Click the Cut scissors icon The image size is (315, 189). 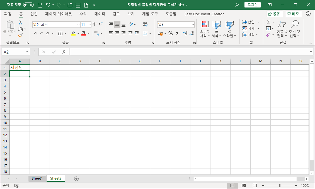tap(20, 22)
